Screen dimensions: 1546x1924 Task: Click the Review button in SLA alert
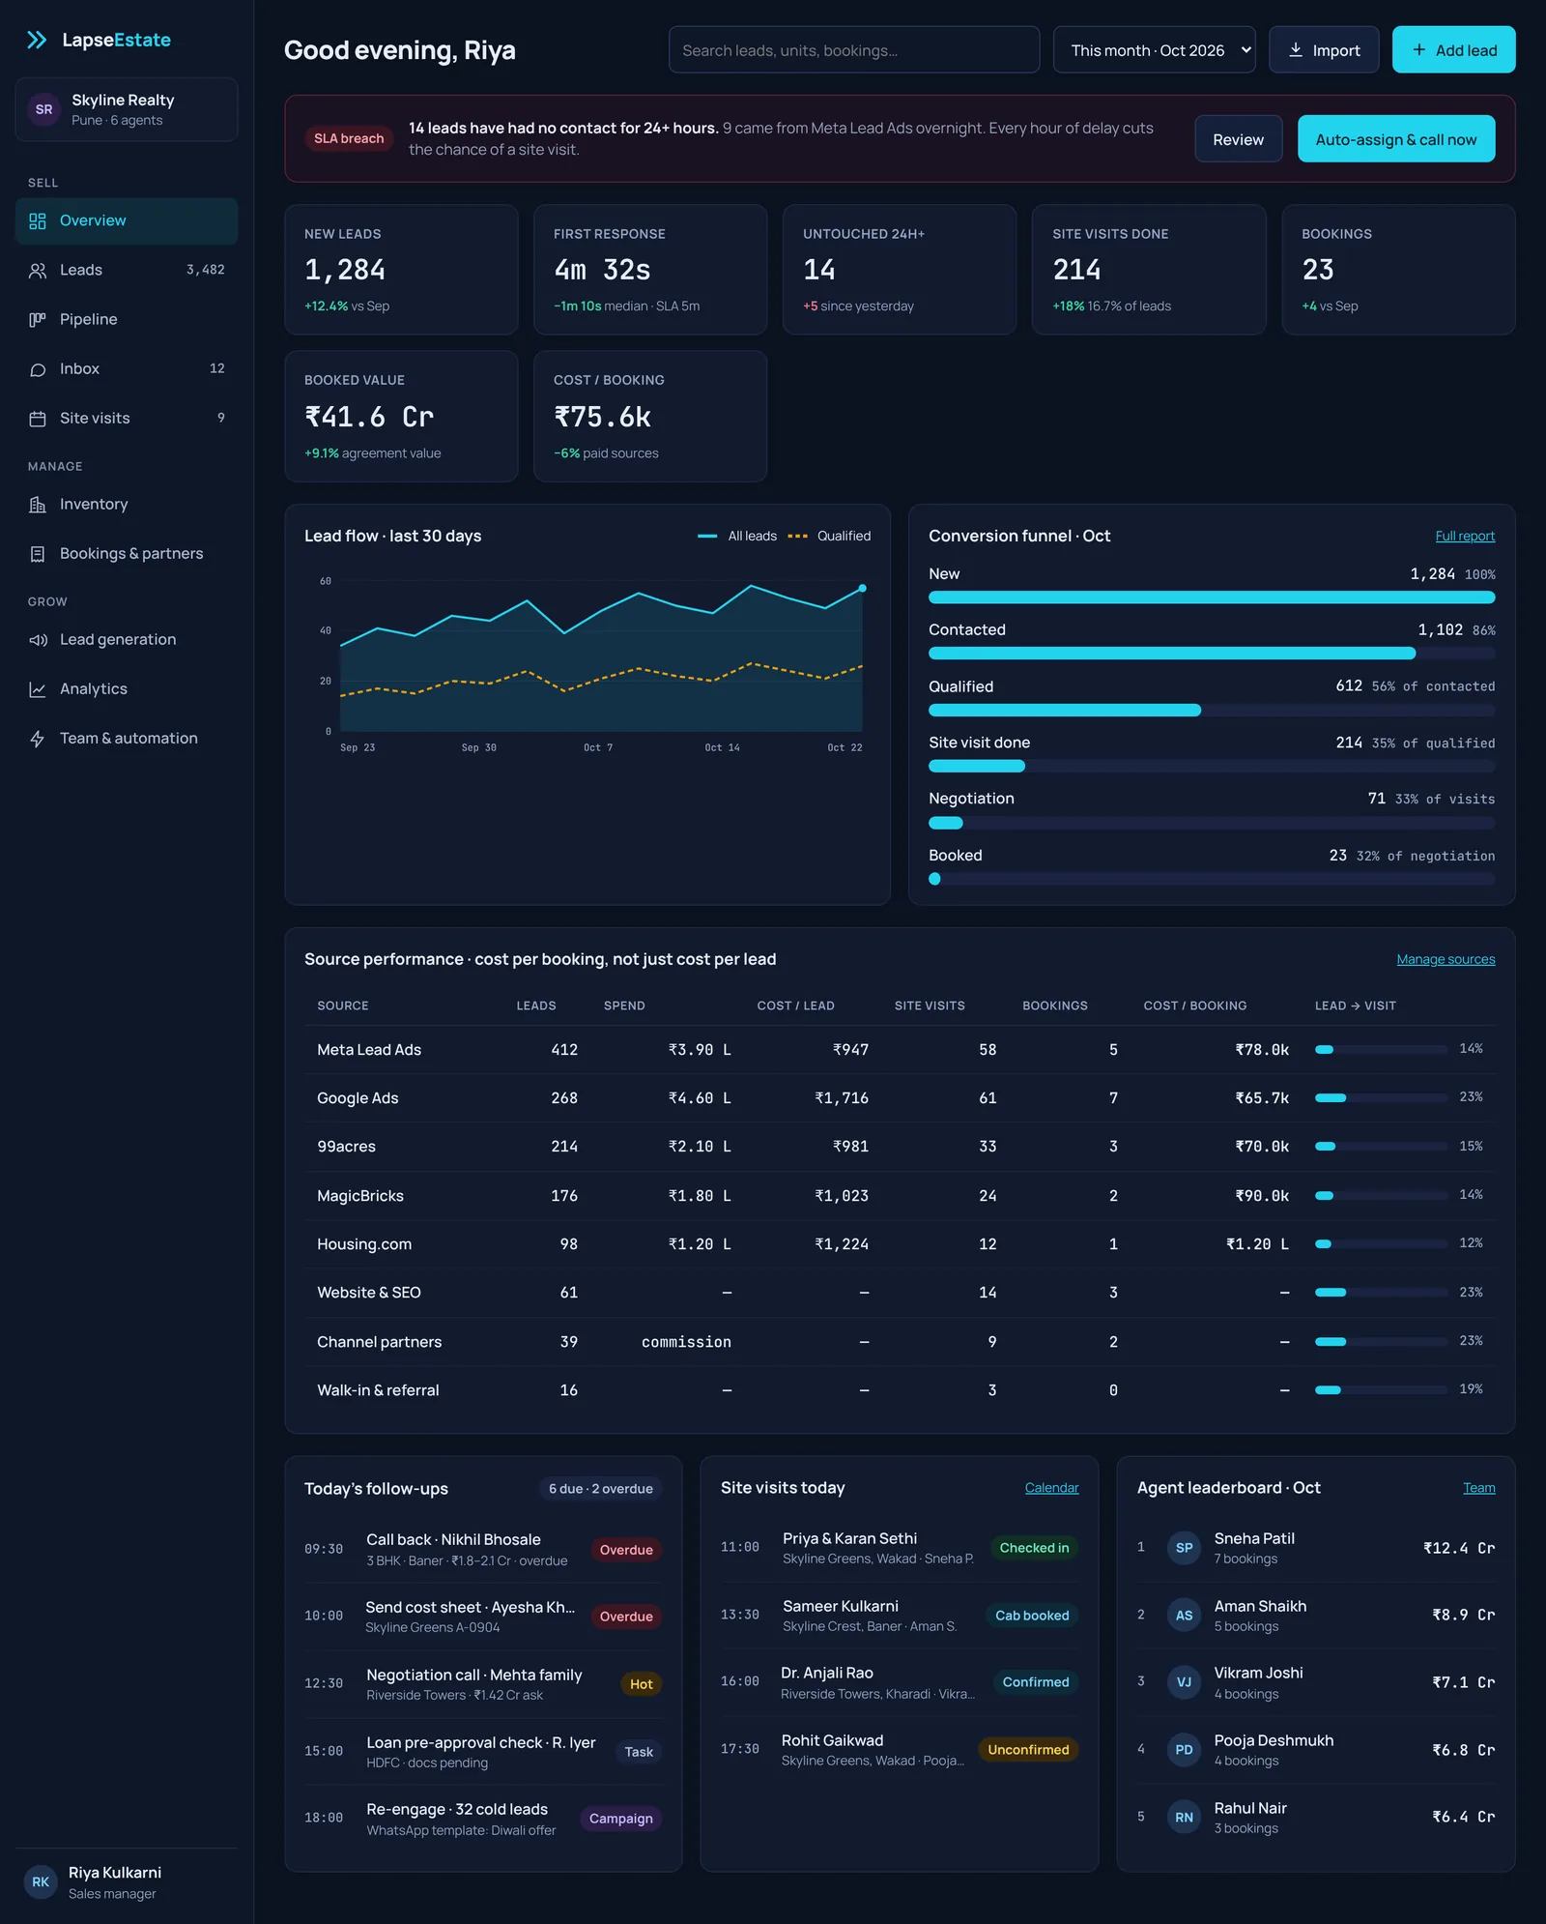pos(1239,139)
